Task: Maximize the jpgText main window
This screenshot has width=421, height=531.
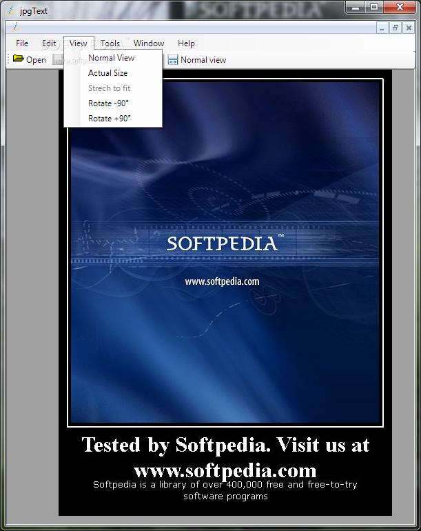Action: 374,7
